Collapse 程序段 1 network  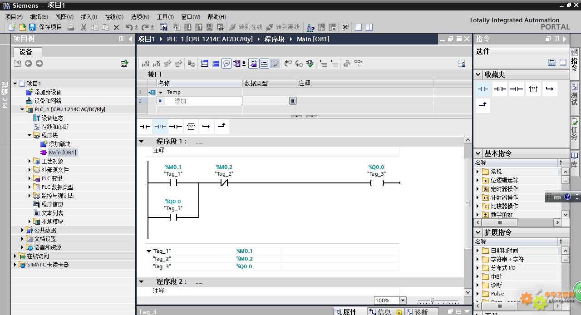(141, 142)
